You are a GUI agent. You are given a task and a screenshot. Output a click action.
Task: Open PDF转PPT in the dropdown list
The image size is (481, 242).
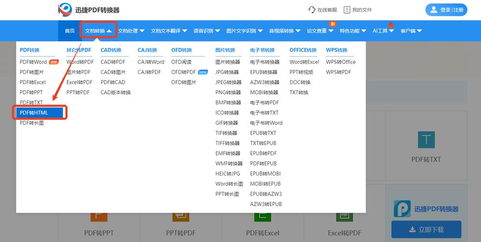[31, 92]
